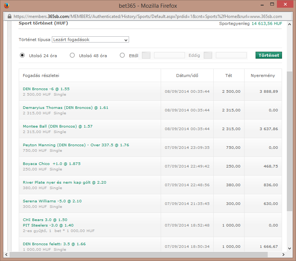
Task: Click the 1 666,67 winnings value
Action: [269, 246]
